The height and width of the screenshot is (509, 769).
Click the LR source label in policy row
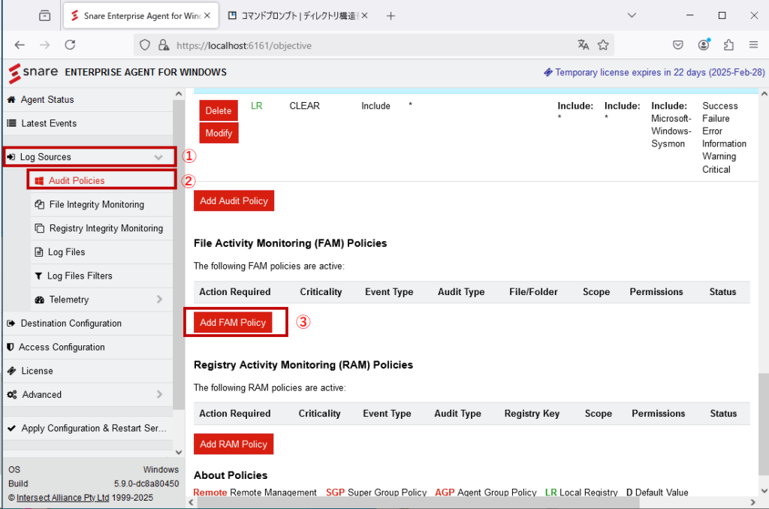pos(257,106)
